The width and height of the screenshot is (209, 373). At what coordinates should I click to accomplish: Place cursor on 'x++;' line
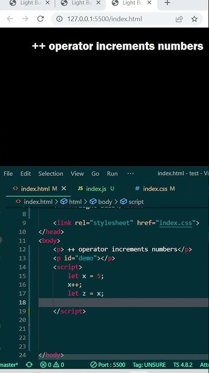[x=75, y=285]
